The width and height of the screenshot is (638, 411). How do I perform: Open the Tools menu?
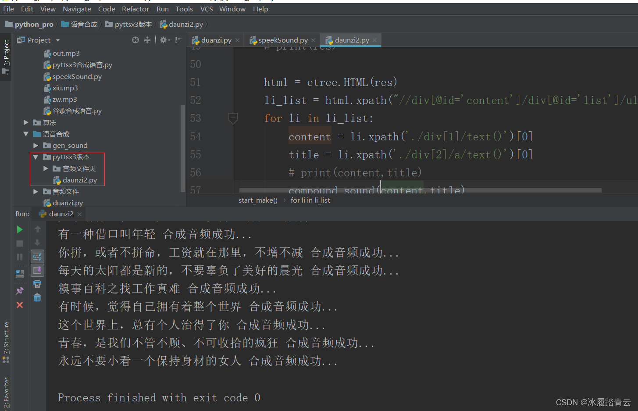(184, 9)
